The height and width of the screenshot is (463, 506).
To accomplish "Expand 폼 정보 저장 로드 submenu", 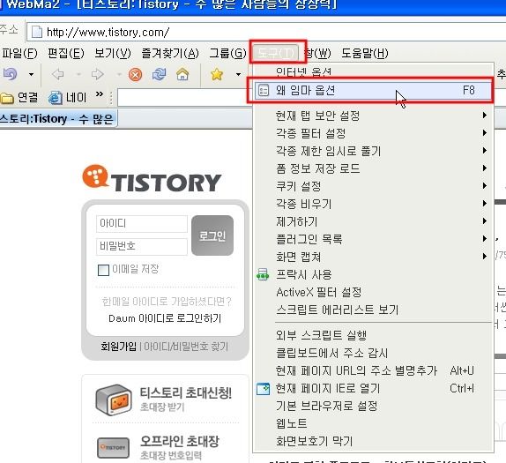I will (x=373, y=168).
